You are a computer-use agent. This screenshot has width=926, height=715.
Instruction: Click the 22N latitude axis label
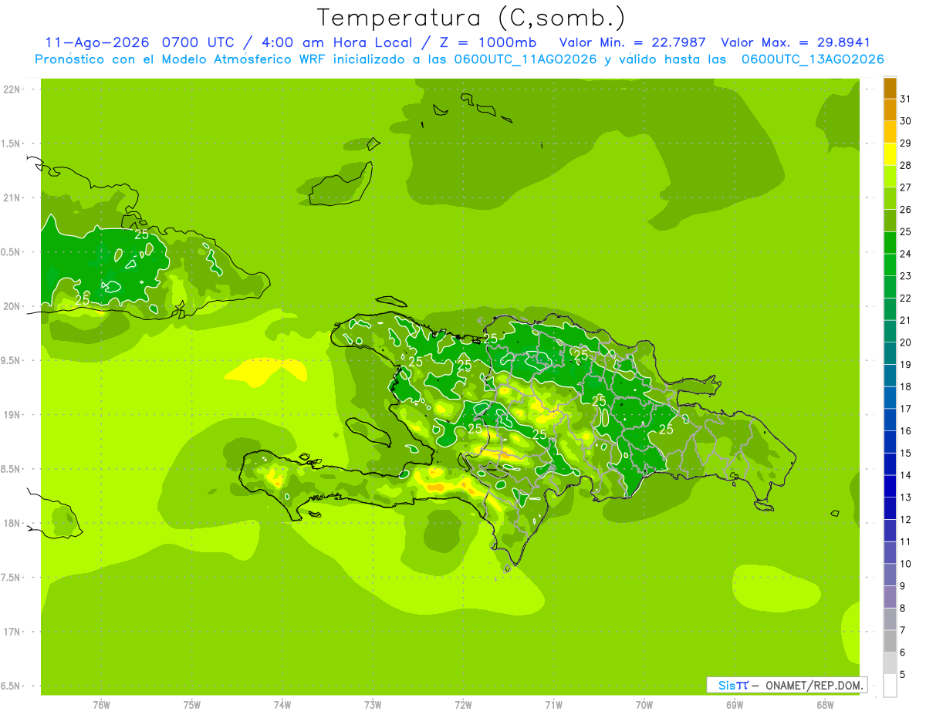pos(11,89)
